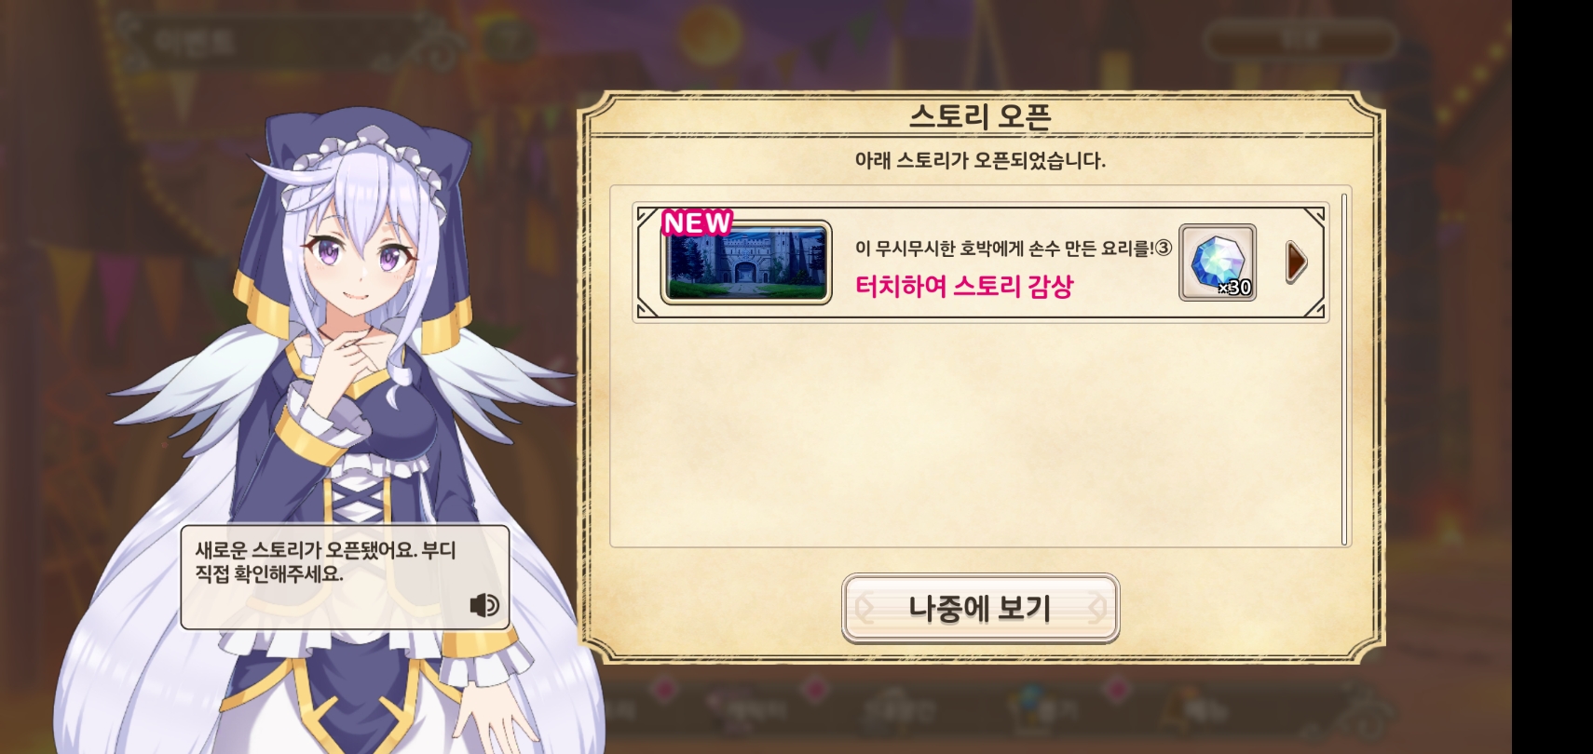Open story via the brown right arrow
Image resolution: width=1593 pixels, height=754 pixels.
point(1296,263)
